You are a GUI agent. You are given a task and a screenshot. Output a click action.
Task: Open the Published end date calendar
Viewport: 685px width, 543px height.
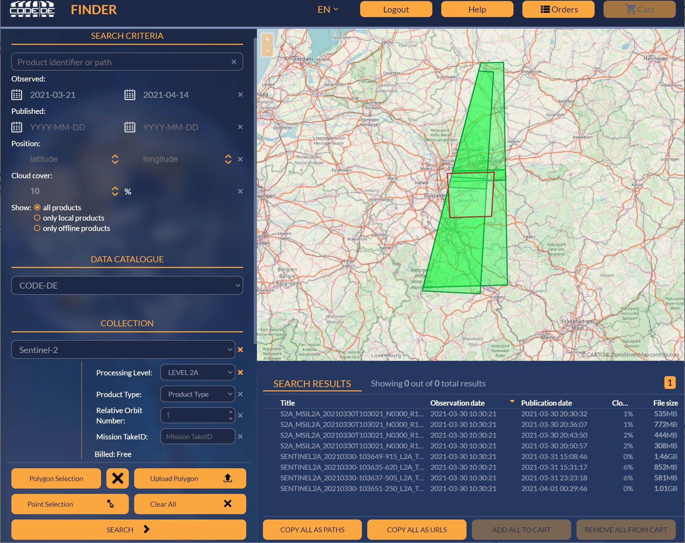tap(130, 127)
